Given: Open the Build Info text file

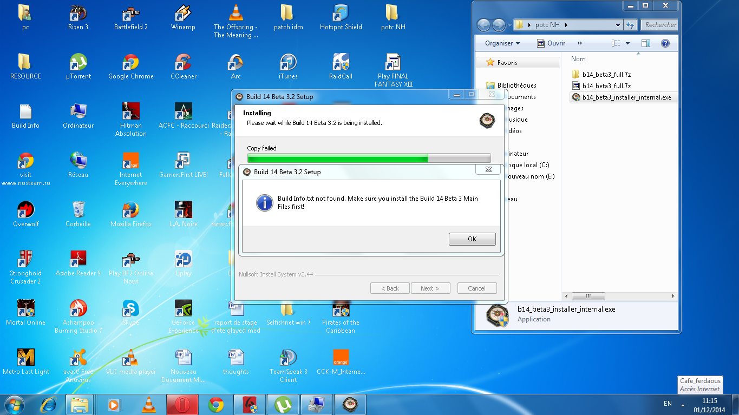Looking at the screenshot, I should (25, 116).
